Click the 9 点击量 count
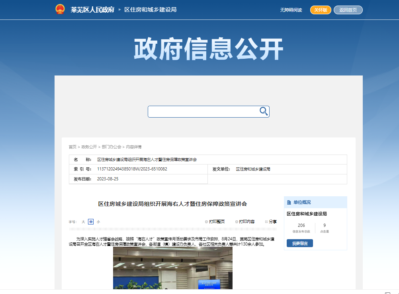 [325, 225]
